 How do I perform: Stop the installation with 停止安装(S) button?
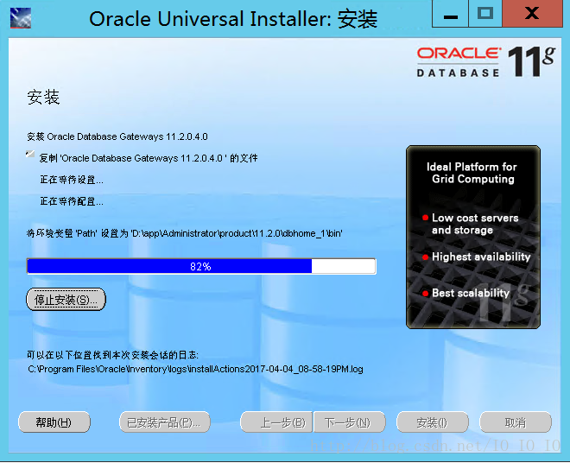(66, 300)
